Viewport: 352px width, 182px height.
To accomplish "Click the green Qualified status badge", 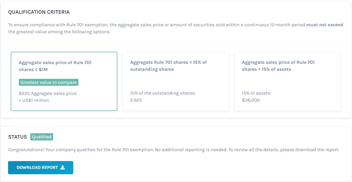I will [42, 137].
